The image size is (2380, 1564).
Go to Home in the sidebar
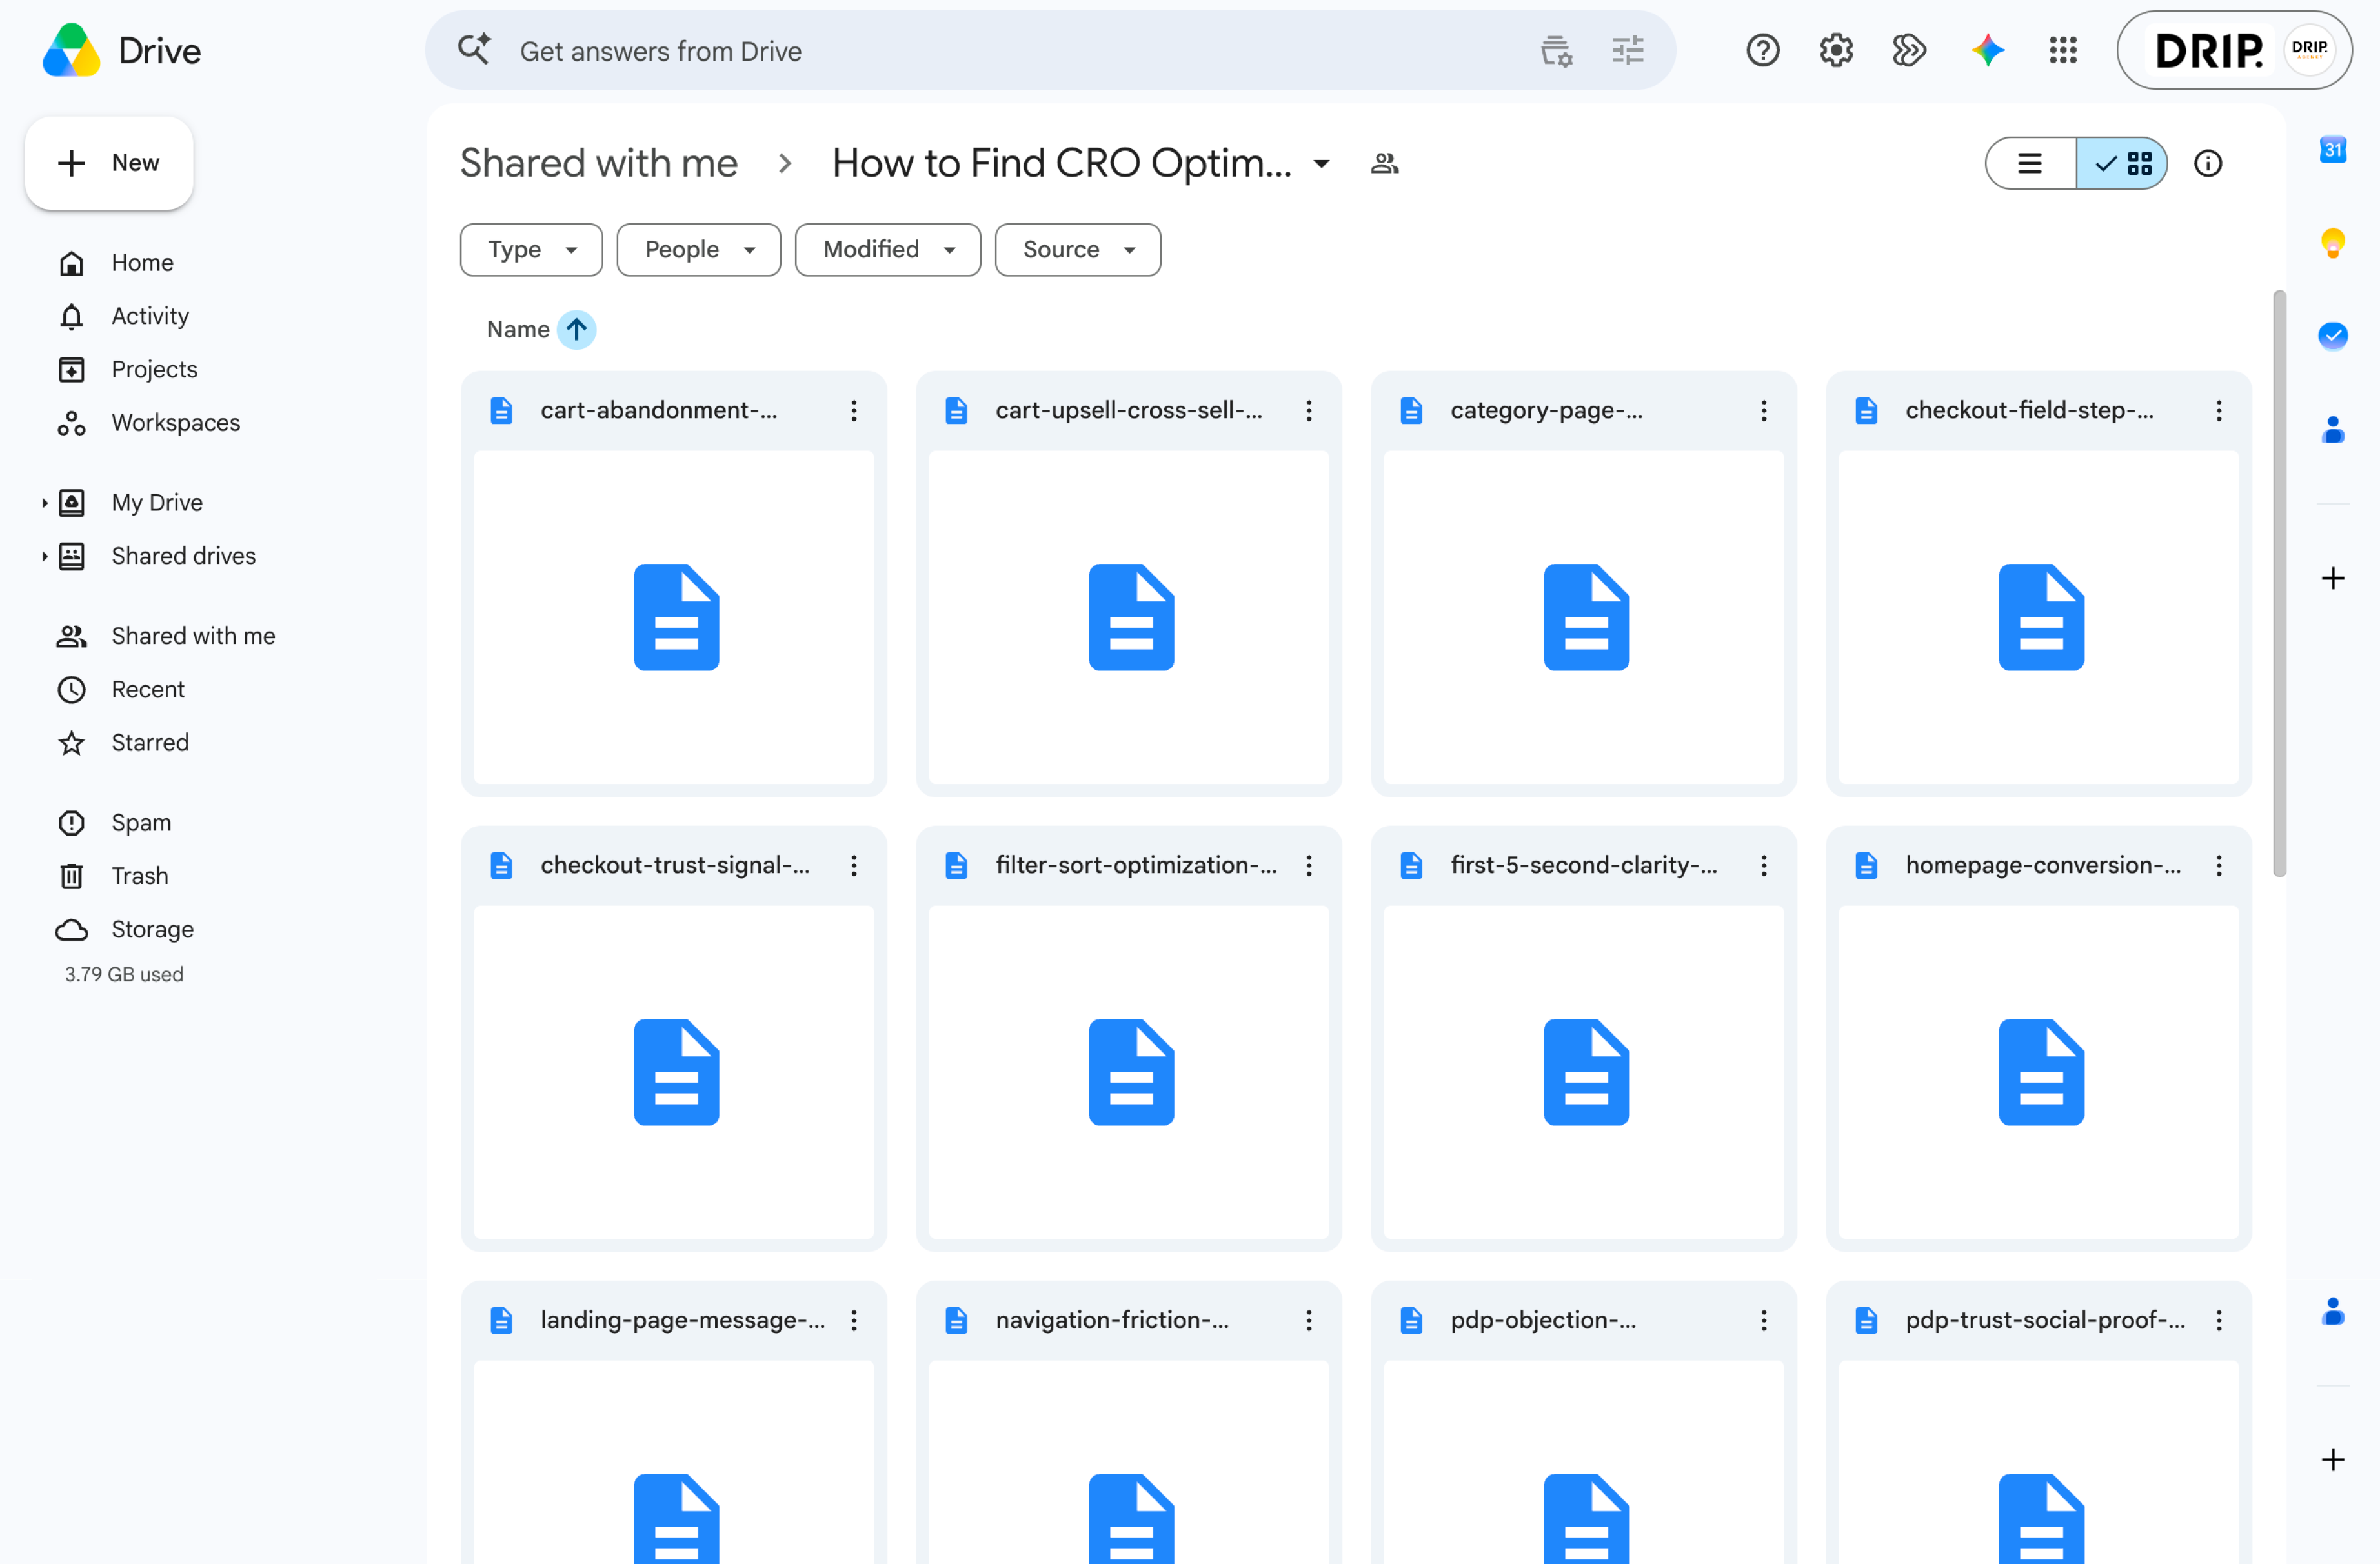point(142,262)
